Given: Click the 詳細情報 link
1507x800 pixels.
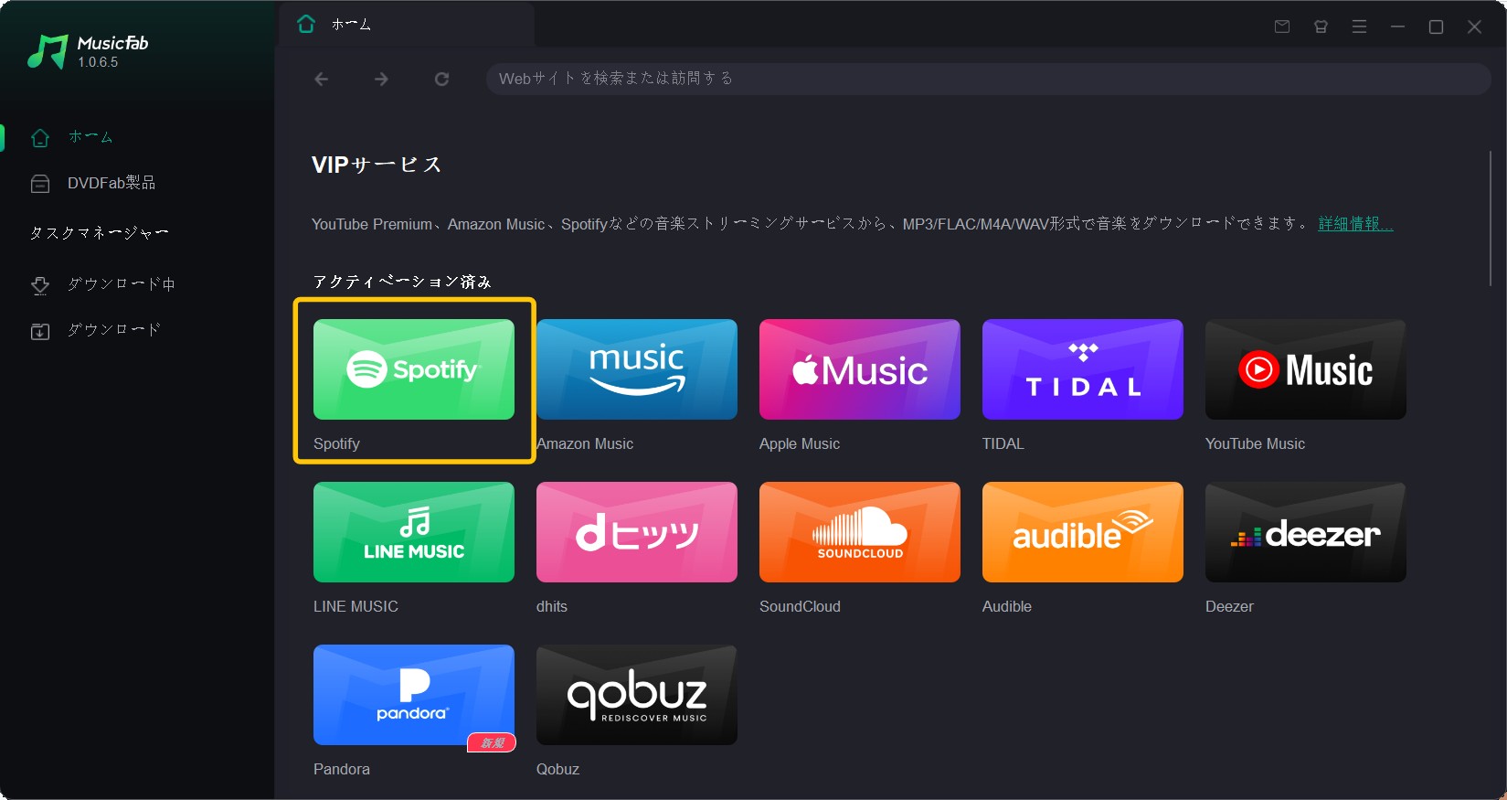Looking at the screenshot, I should pyautogui.click(x=1355, y=224).
